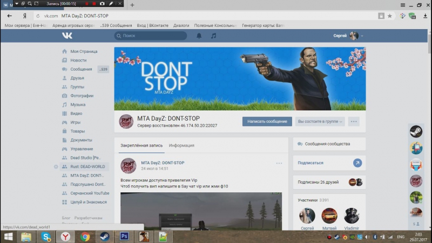Click the Товары bag icon
Image resolution: width=432 pixels, height=243 pixels.
(x=64, y=131)
